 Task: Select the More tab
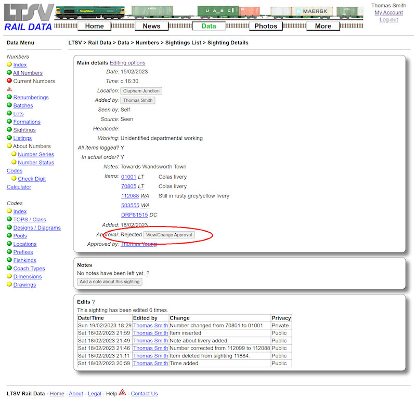point(323,25)
